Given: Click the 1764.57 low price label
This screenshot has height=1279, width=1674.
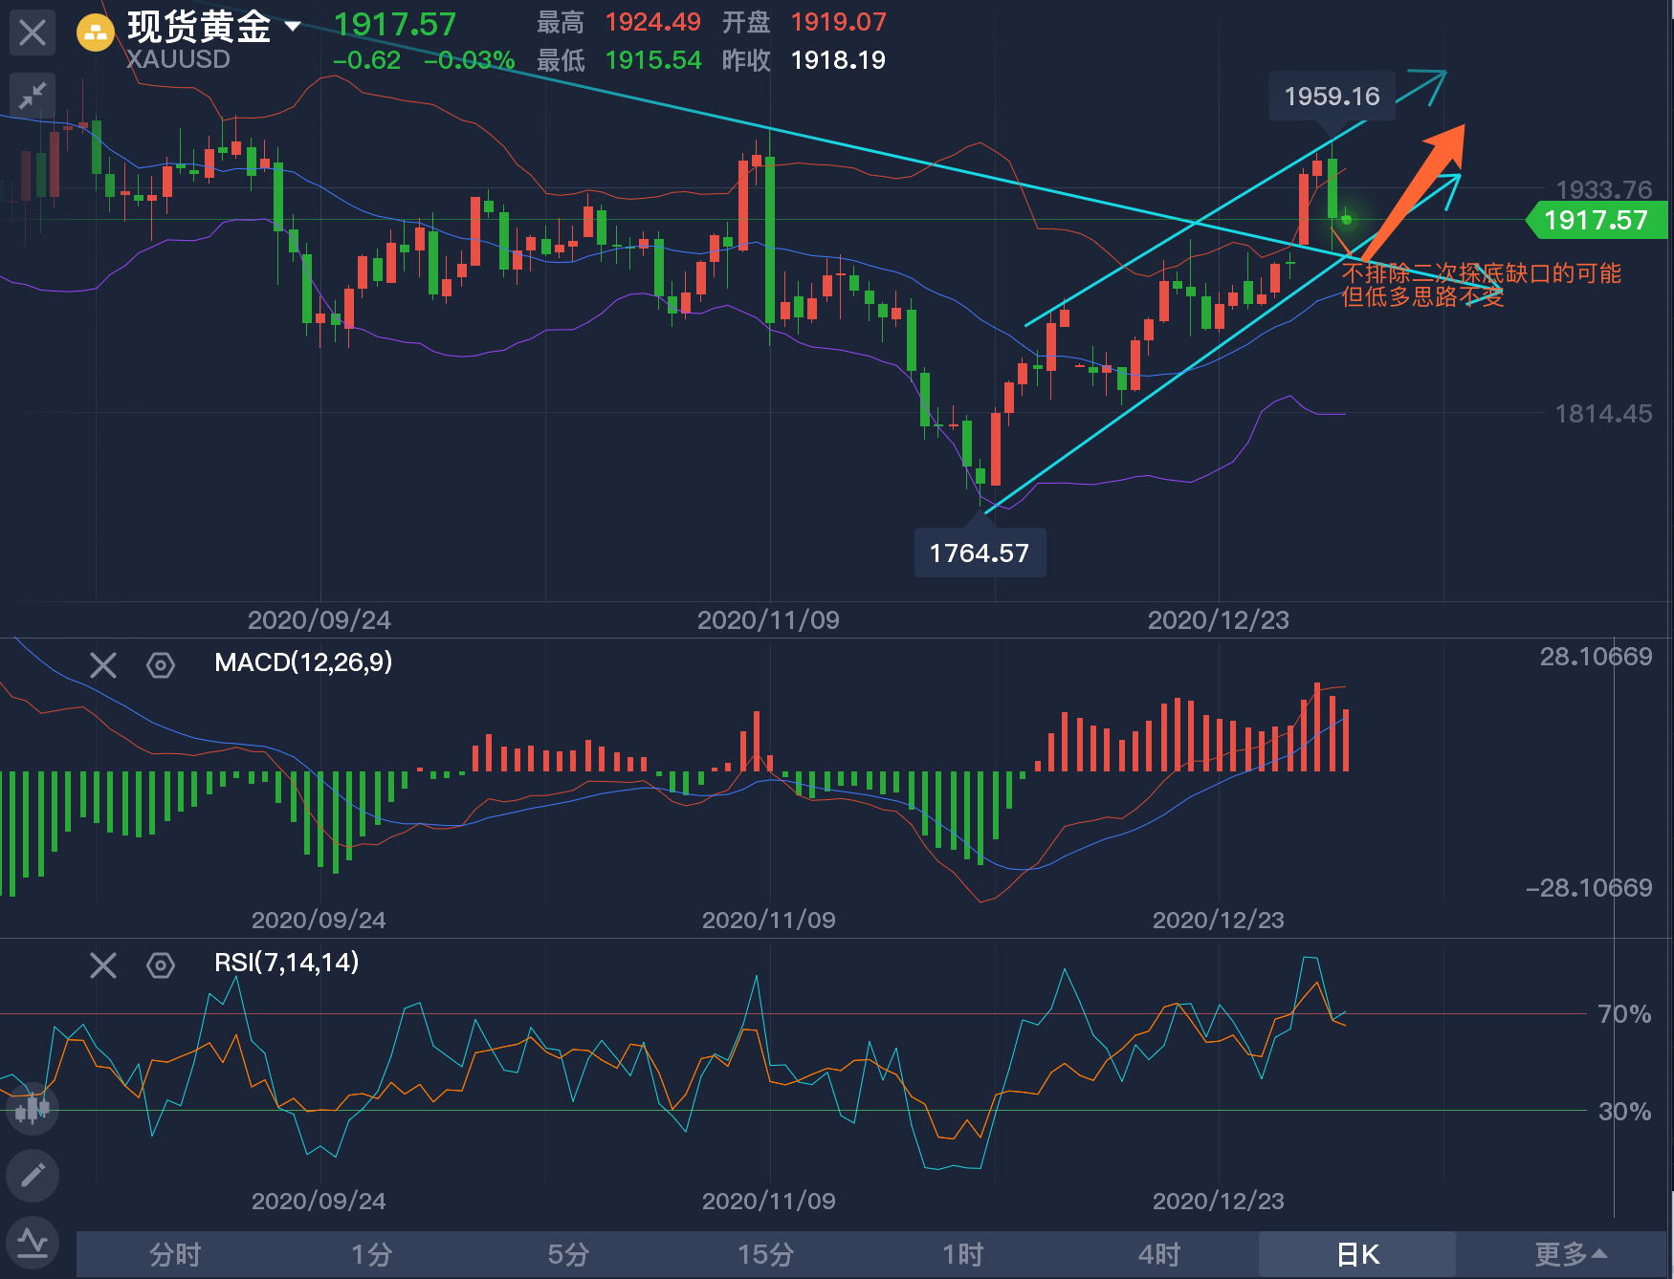Looking at the screenshot, I should (x=980, y=553).
